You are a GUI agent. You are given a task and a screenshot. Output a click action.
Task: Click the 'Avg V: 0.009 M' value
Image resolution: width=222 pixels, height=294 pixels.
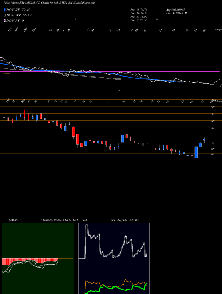tap(175, 10)
